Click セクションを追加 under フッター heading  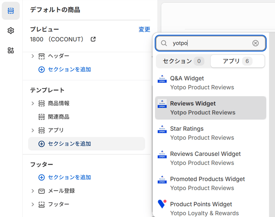(x=70, y=178)
